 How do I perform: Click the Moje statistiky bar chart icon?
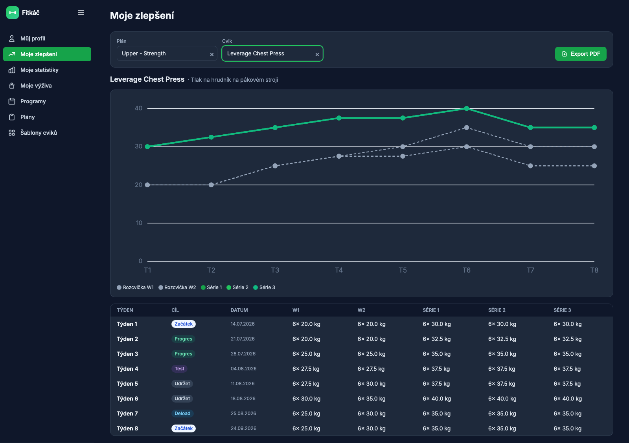(x=12, y=70)
